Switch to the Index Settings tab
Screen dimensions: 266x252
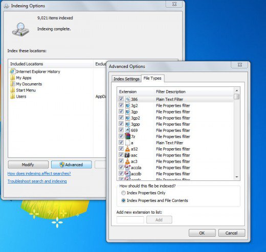[126, 79]
